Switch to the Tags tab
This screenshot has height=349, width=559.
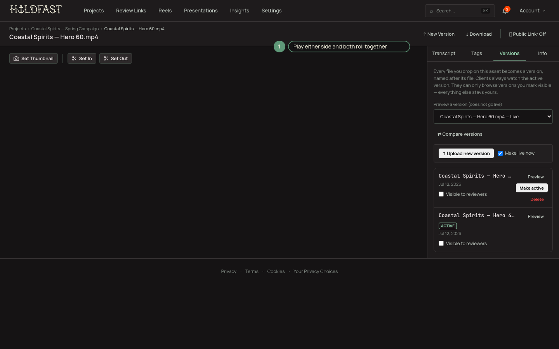[477, 54]
